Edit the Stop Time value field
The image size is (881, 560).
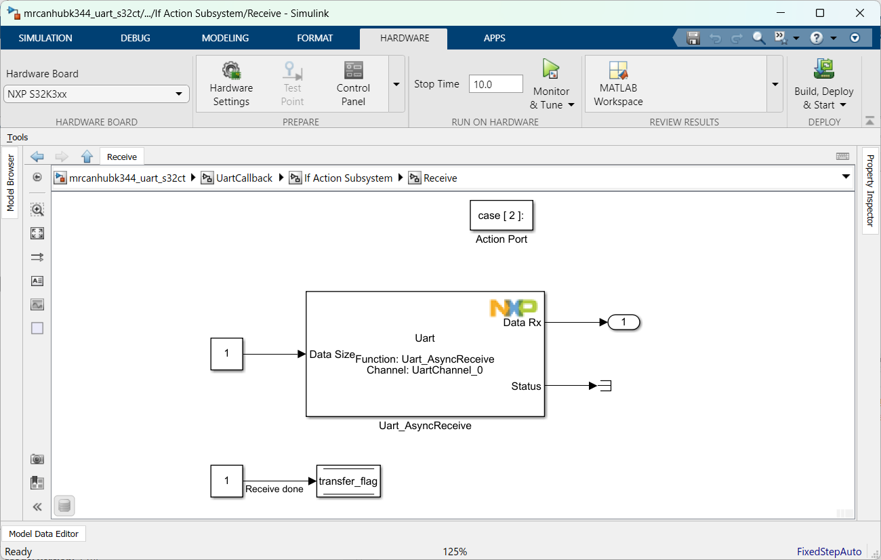495,83
